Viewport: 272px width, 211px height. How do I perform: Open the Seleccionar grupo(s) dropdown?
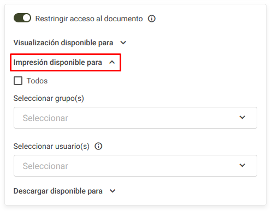135,118
